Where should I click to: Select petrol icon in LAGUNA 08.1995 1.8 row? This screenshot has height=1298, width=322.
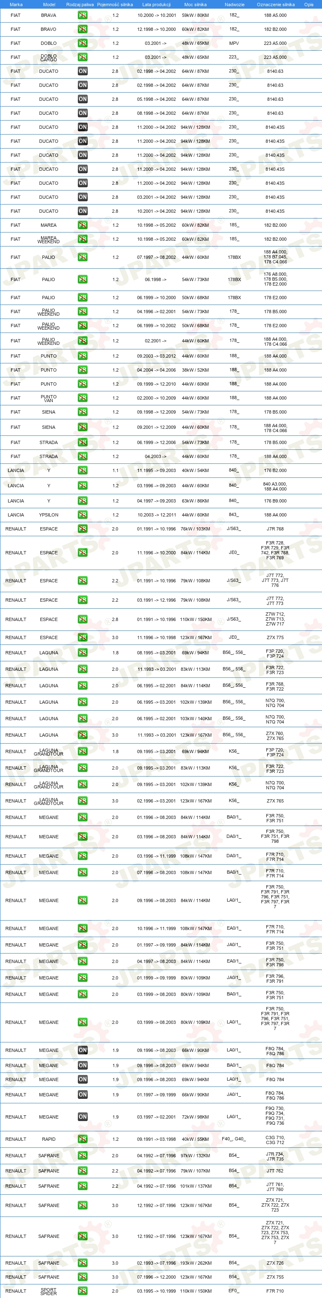[83, 653]
